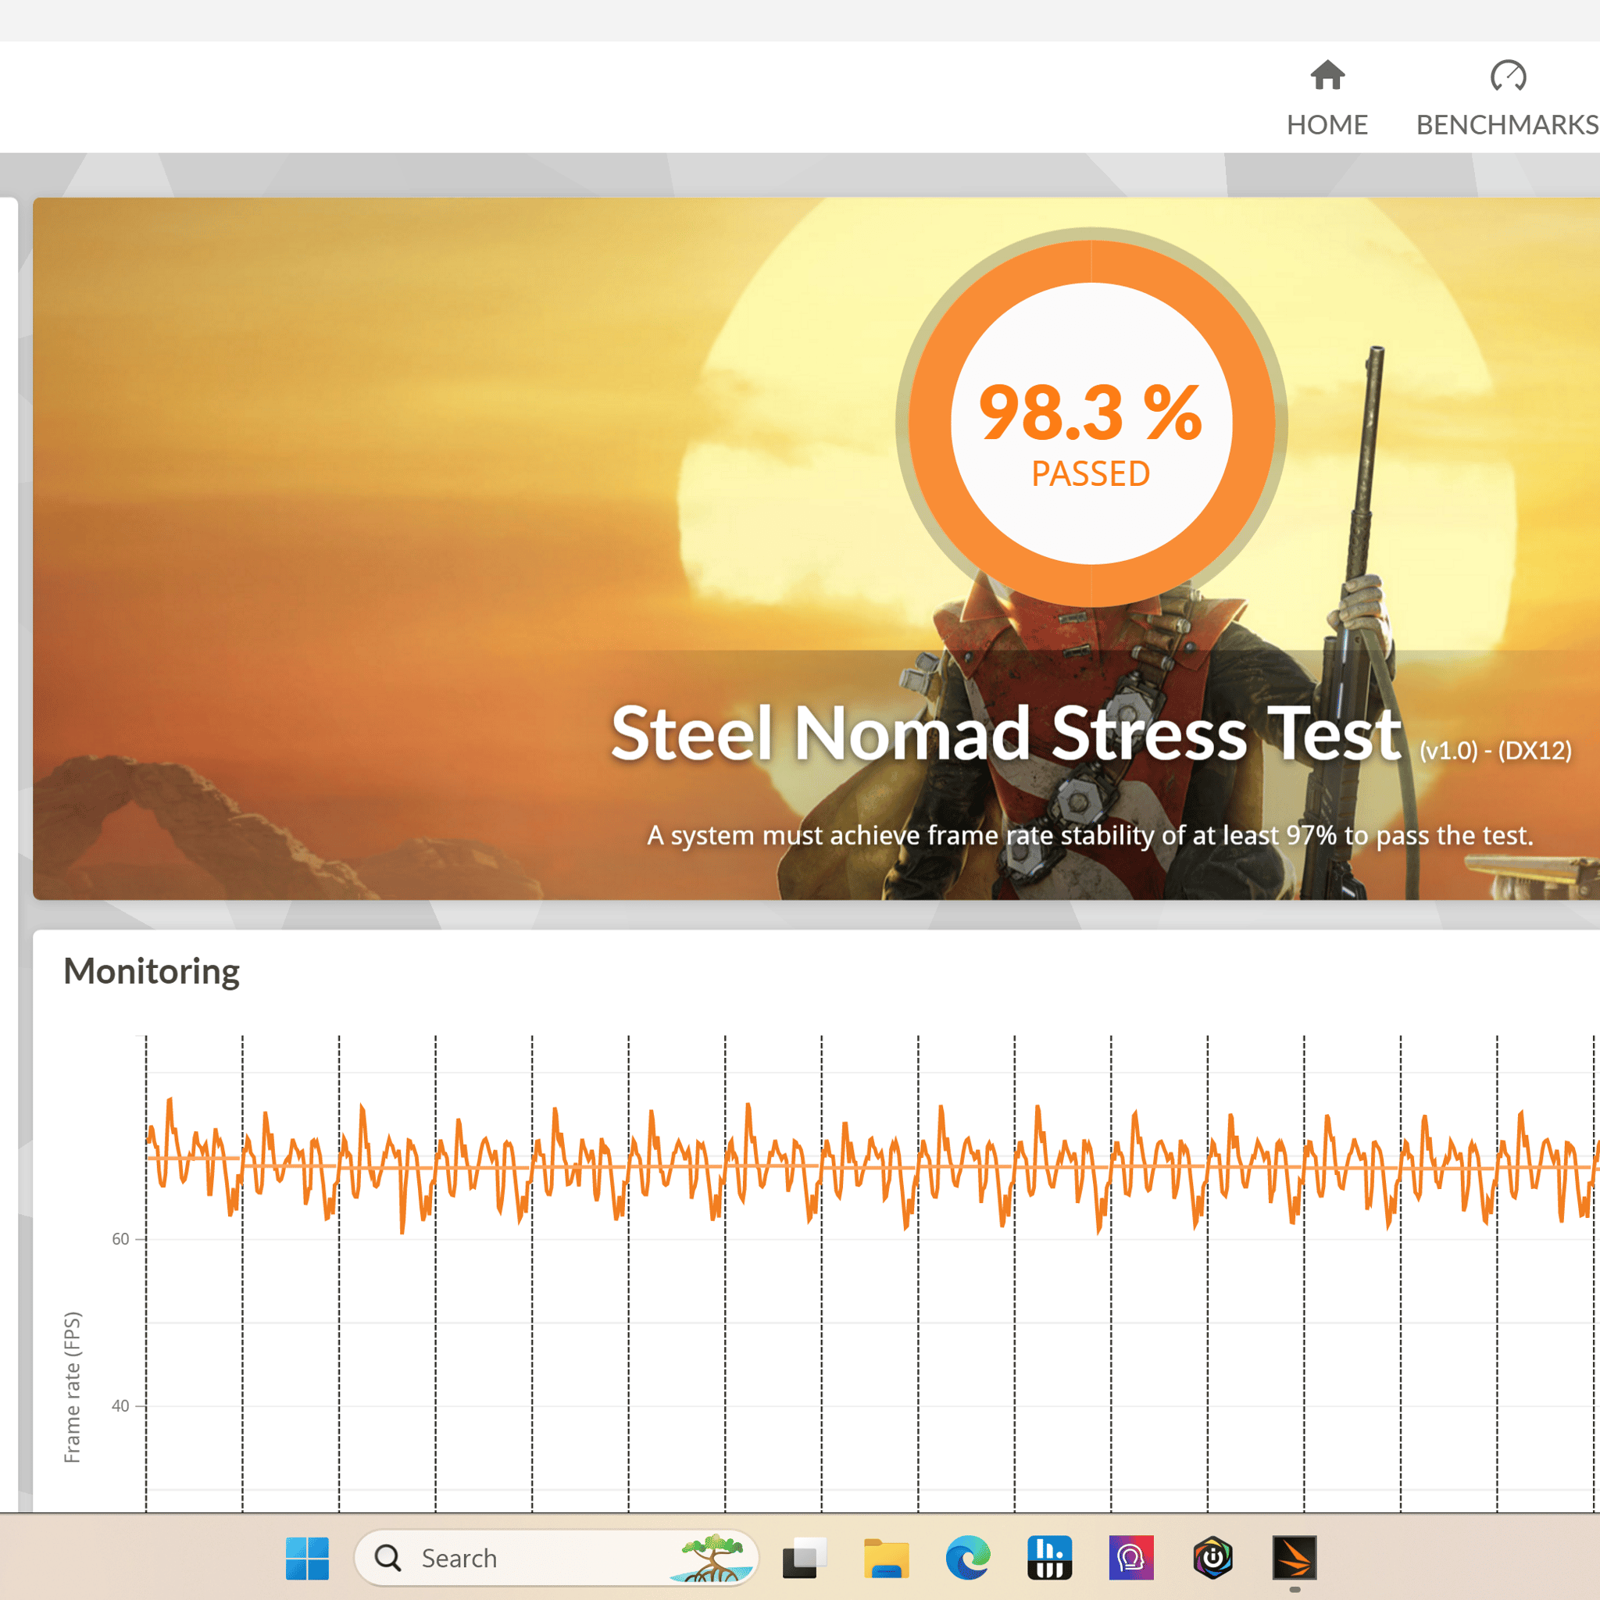The image size is (1600, 1600).
Task: Open the purple head-profile app icon
Action: click(1131, 1558)
